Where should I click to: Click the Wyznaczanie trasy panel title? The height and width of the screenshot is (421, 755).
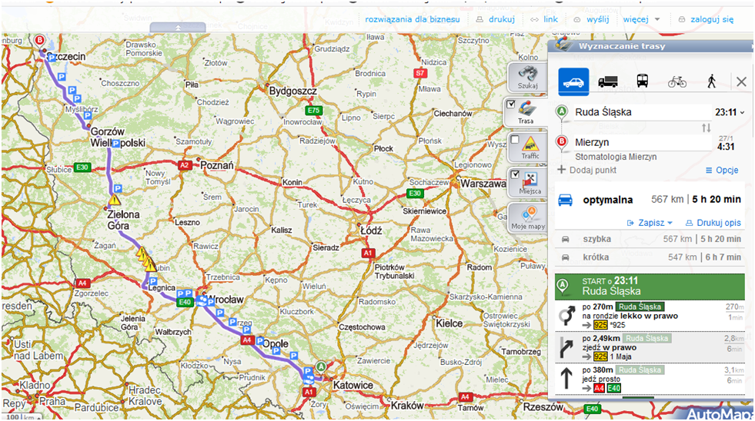pyautogui.click(x=622, y=46)
